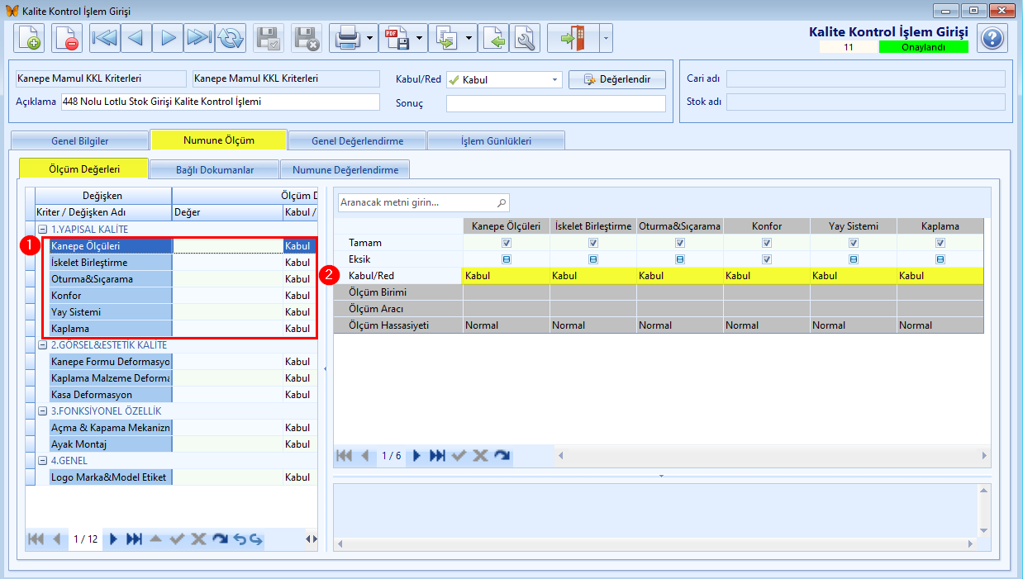Go to the previous record in the toolbar
This screenshot has height=579, width=1023.
136,38
